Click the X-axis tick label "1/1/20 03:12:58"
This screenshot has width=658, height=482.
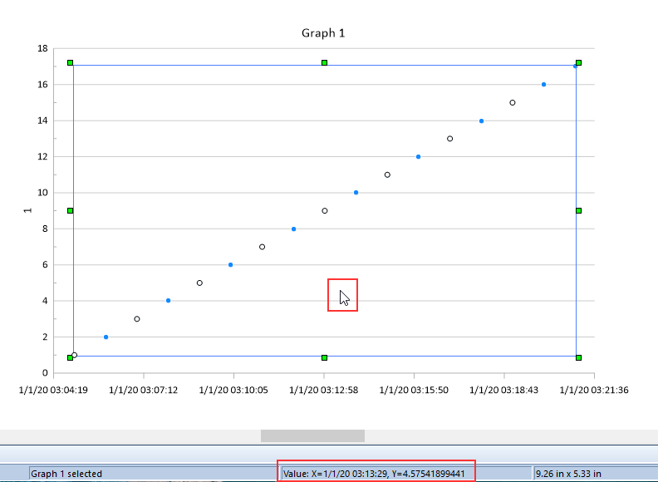point(324,390)
